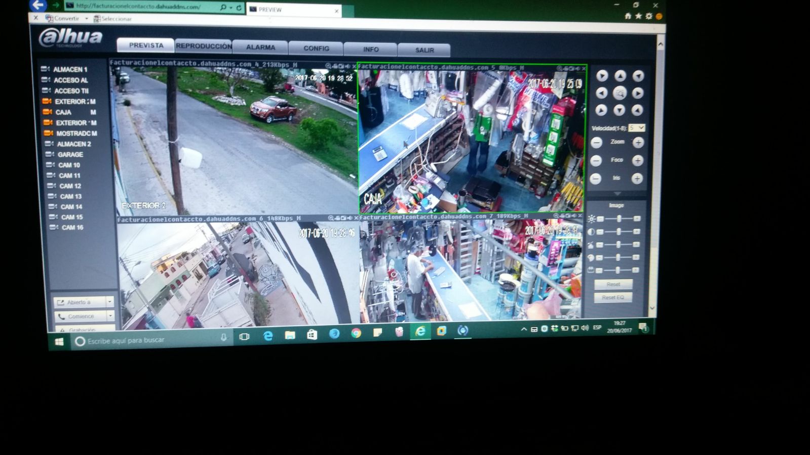Screen dimensions: 810x455
Task: Expand the Comience dropdown arrow
Action: coord(110,316)
